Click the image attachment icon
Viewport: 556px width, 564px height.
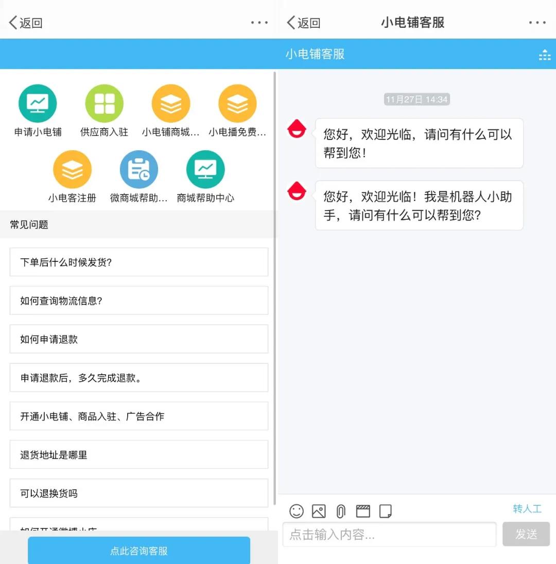(319, 511)
